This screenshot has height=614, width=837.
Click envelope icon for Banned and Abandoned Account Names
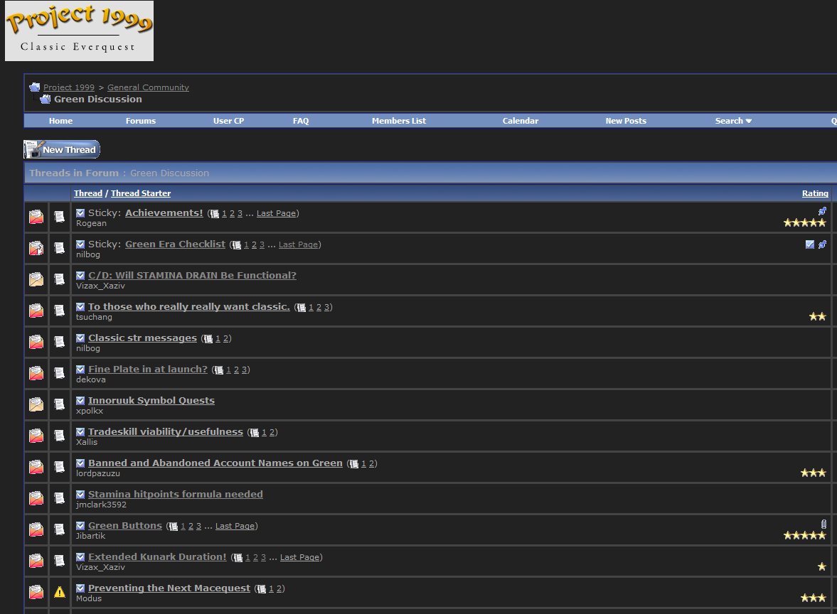(x=36, y=467)
